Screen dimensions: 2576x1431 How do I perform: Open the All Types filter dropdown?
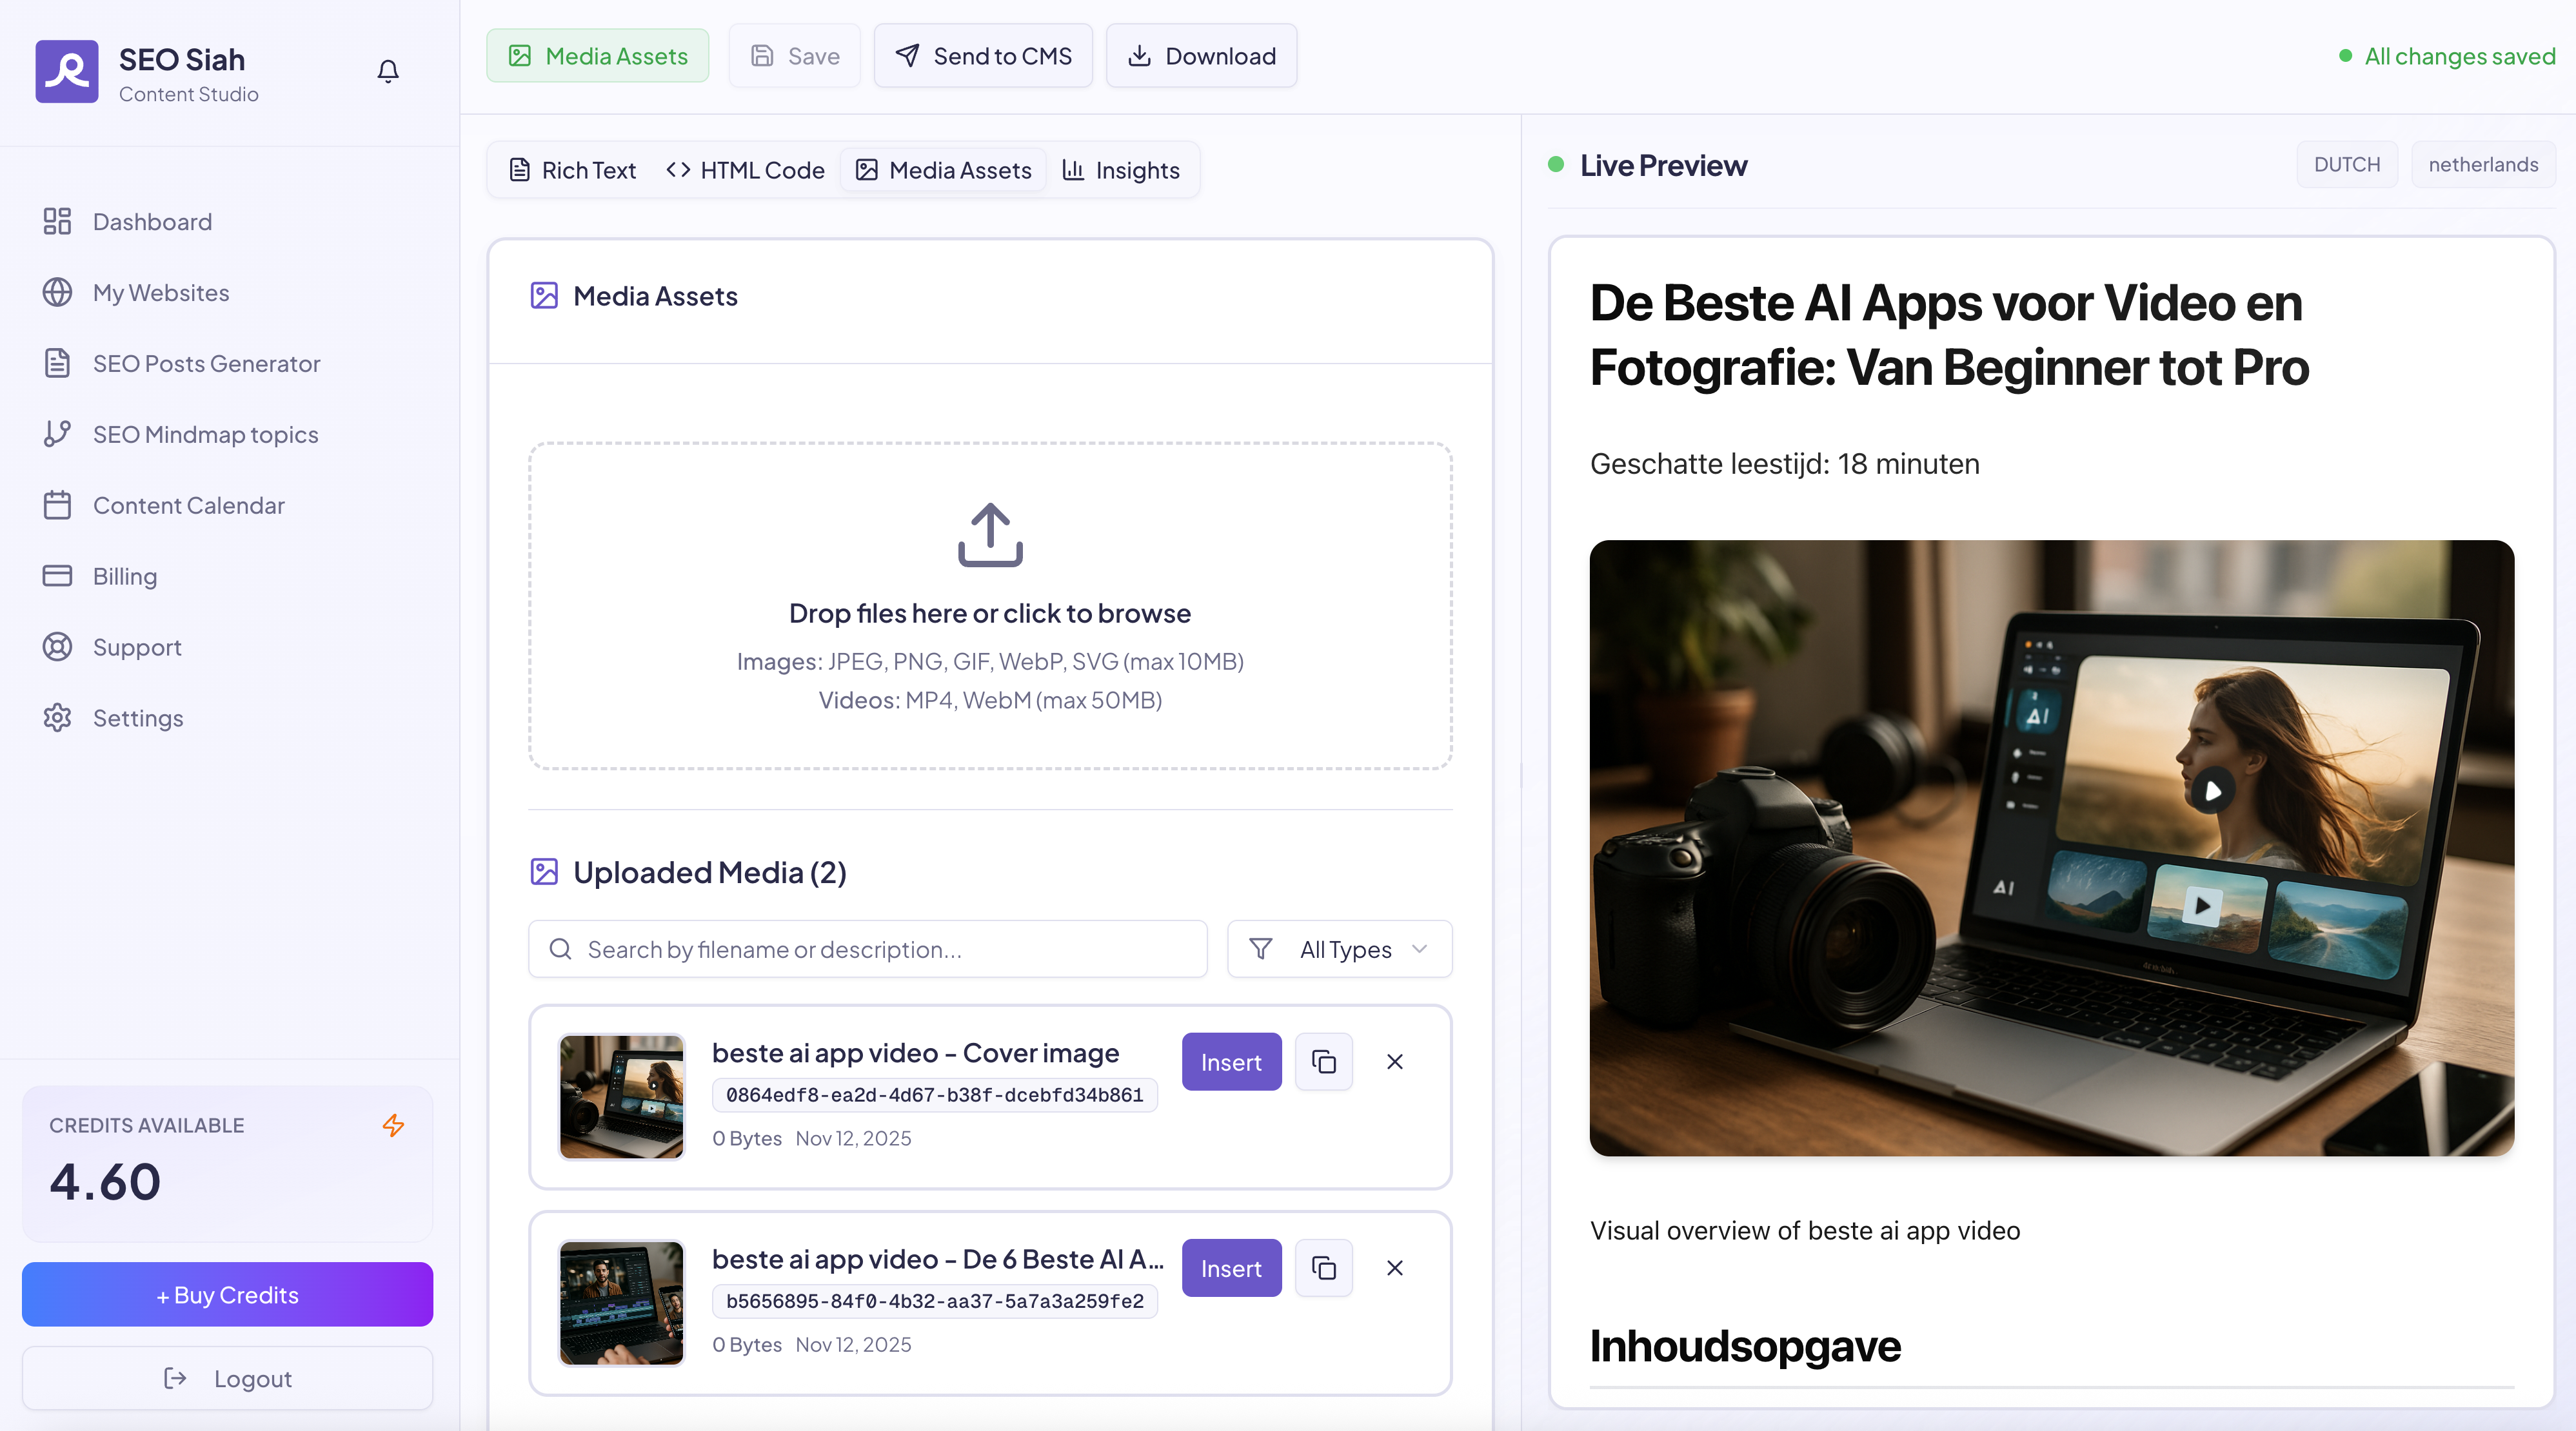click(1340, 949)
